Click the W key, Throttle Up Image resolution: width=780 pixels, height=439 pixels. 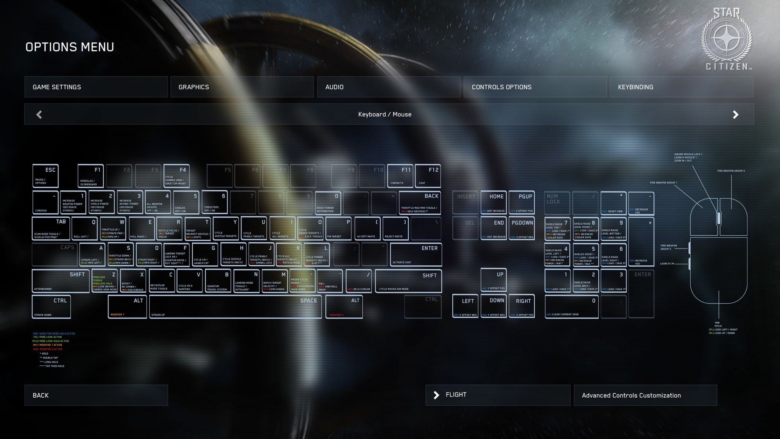[x=113, y=228]
